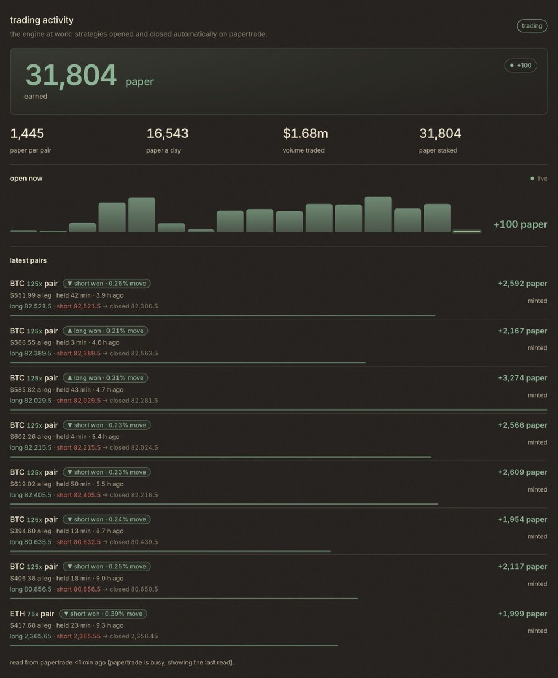Click the +2,609 paper amount

point(522,472)
